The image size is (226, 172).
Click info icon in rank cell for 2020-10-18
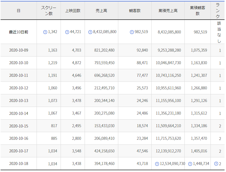(216, 164)
